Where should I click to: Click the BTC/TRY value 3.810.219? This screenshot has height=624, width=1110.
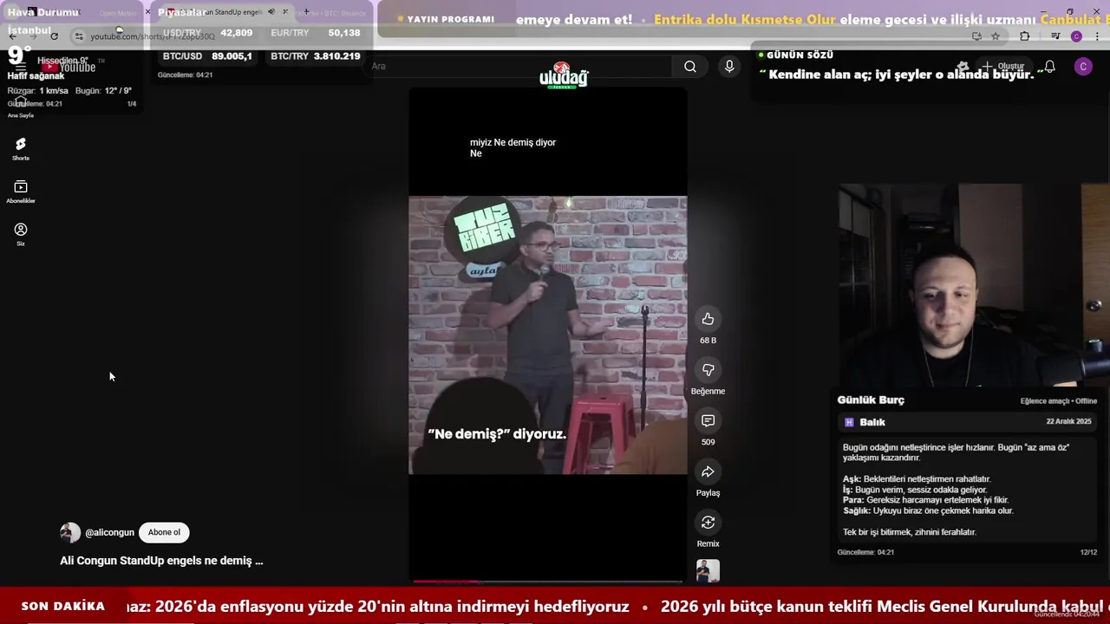click(336, 56)
